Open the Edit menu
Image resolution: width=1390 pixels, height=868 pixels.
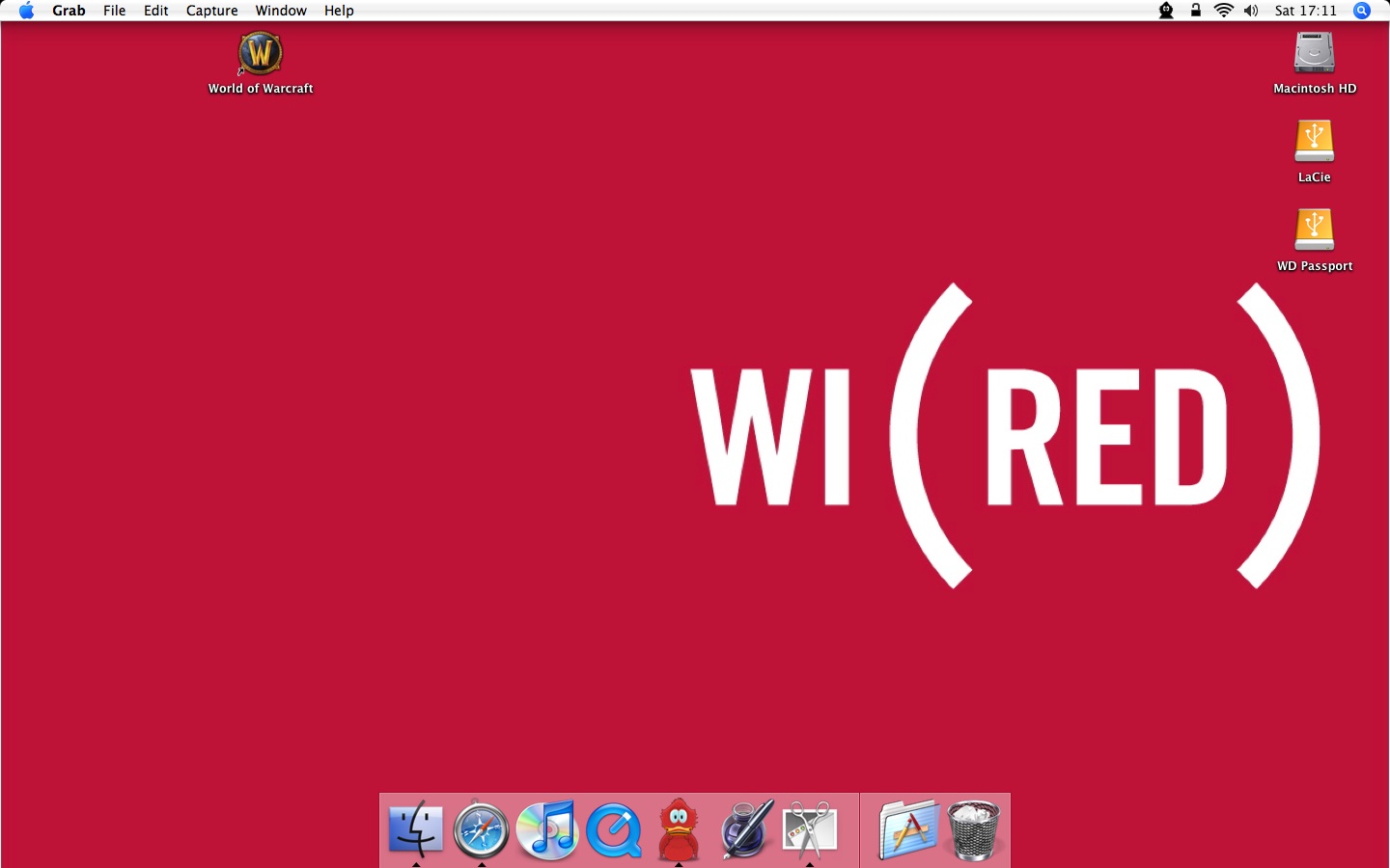156,11
